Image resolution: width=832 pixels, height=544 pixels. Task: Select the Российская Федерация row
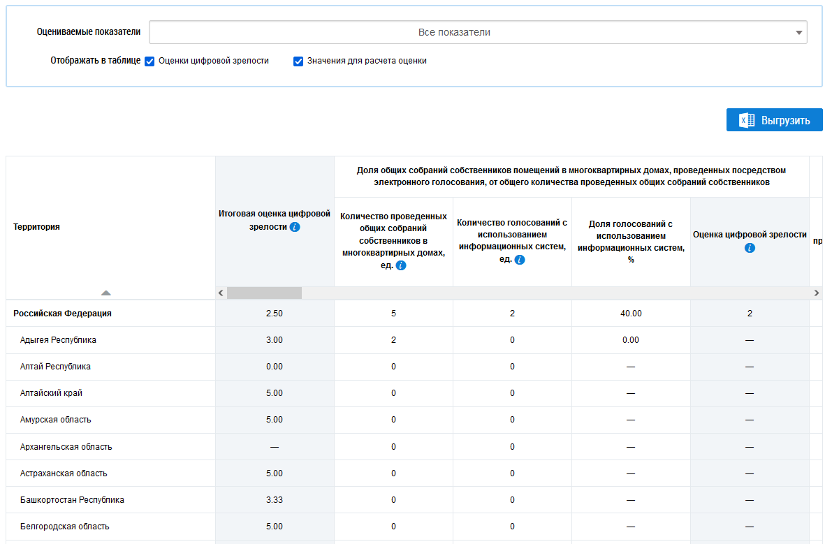pyautogui.click(x=62, y=314)
